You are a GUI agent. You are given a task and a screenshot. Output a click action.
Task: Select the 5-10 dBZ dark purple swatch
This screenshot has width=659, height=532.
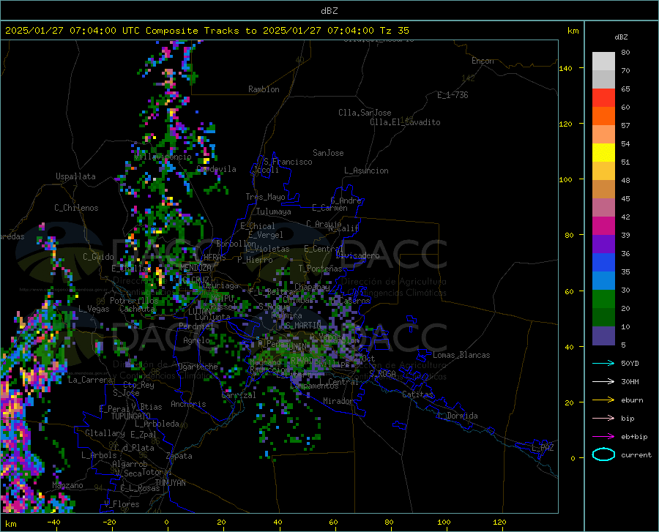(603, 335)
